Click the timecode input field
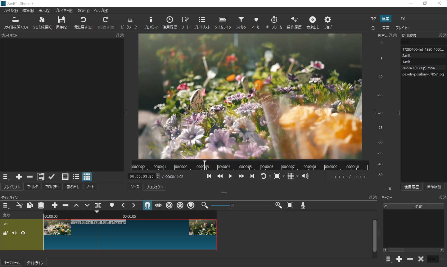The width and height of the screenshot is (447, 267). click(x=142, y=176)
